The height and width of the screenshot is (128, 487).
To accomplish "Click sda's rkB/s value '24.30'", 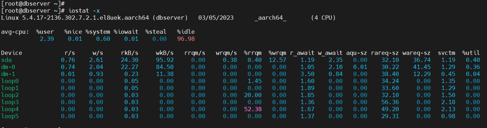I will click(130, 60).
